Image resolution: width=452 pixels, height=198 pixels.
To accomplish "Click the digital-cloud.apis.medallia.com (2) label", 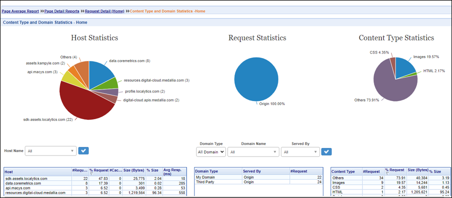I will (151, 100).
